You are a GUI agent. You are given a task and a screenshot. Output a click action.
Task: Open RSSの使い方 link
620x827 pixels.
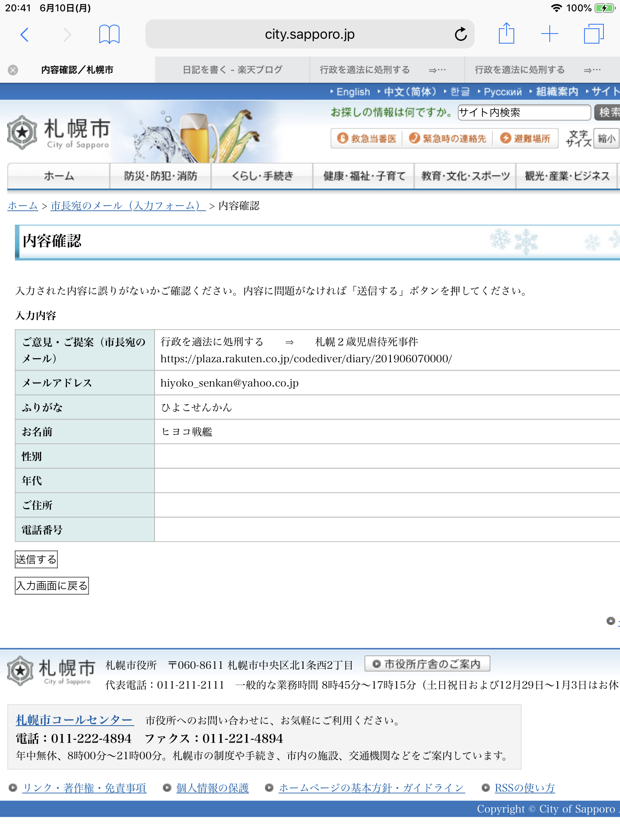(525, 788)
